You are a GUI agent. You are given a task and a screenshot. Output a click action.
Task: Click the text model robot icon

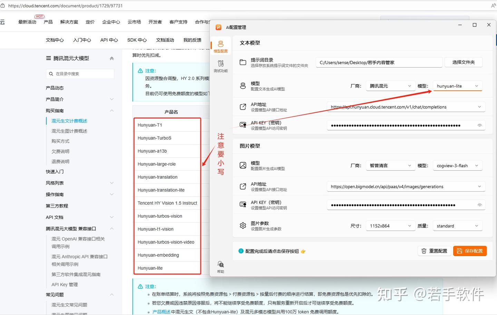[243, 86]
